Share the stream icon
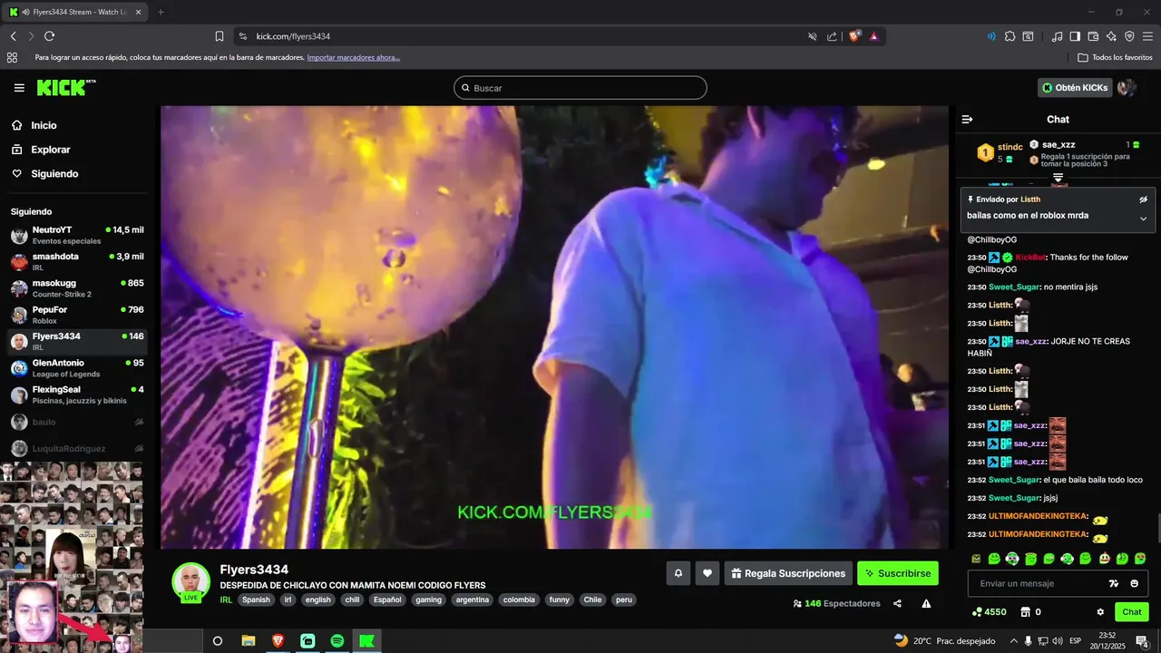 tap(897, 603)
